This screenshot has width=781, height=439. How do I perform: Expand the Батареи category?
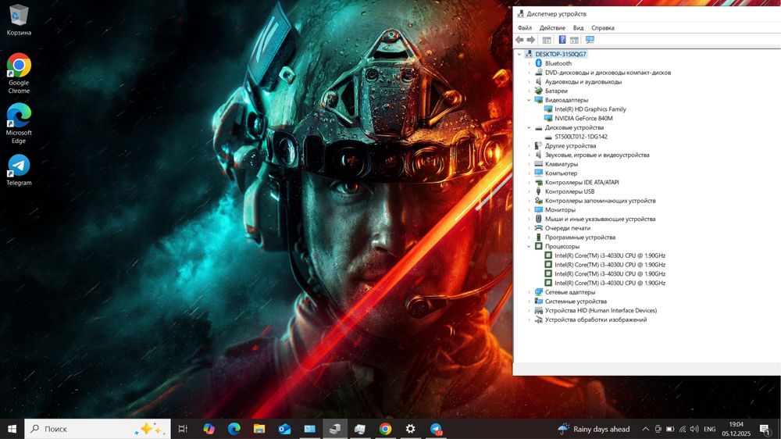(x=529, y=91)
